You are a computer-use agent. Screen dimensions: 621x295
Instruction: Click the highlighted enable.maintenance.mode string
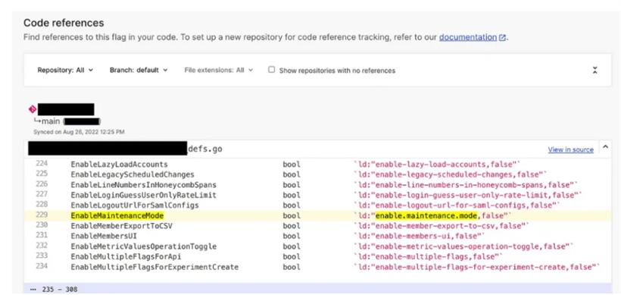point(426,215)
